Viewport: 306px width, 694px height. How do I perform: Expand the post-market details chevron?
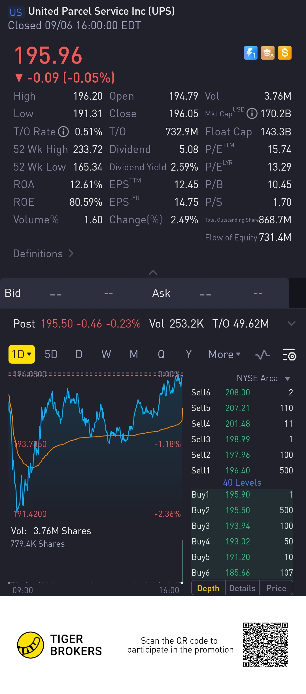291,324
